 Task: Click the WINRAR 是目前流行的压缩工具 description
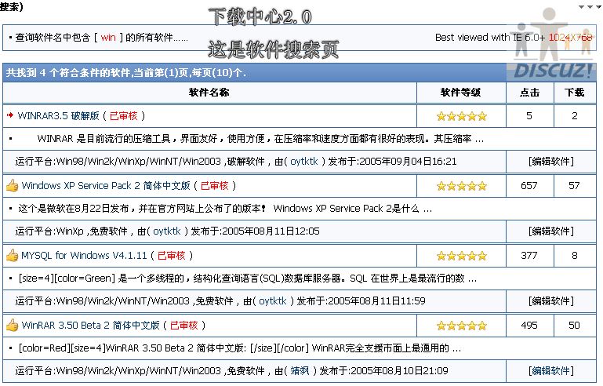(260, 139)
